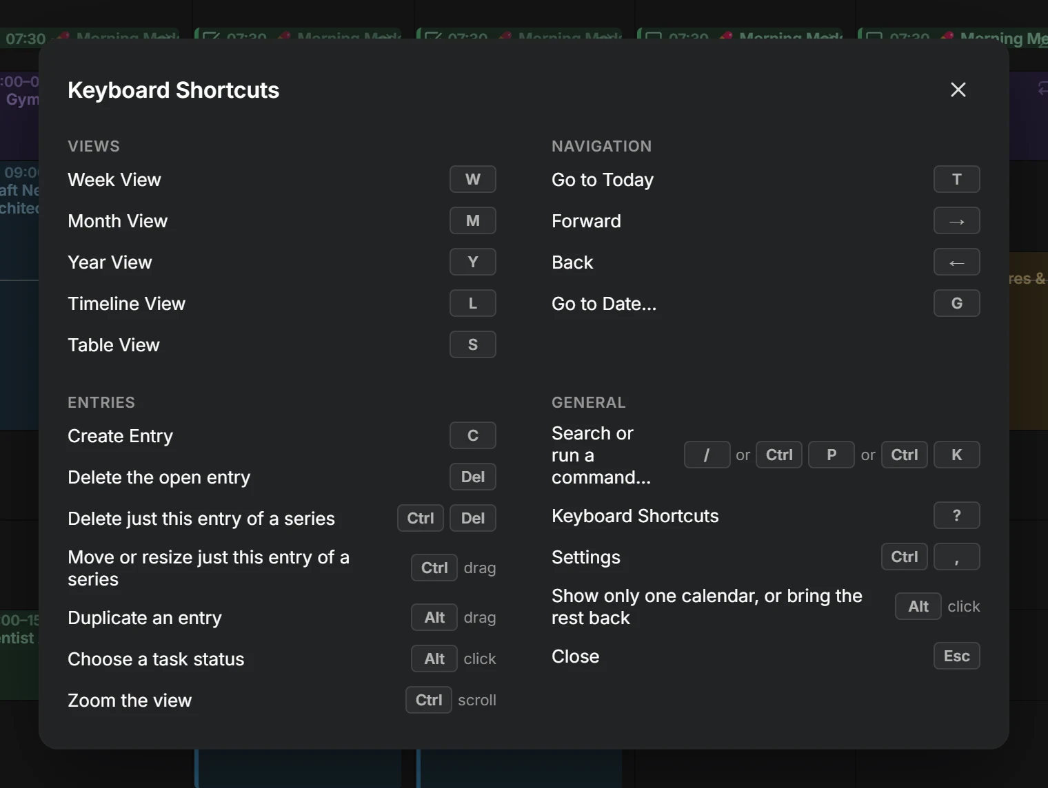Click the L key badge for Timeline View
The image size is (1048, 788).
pos(472,304)
